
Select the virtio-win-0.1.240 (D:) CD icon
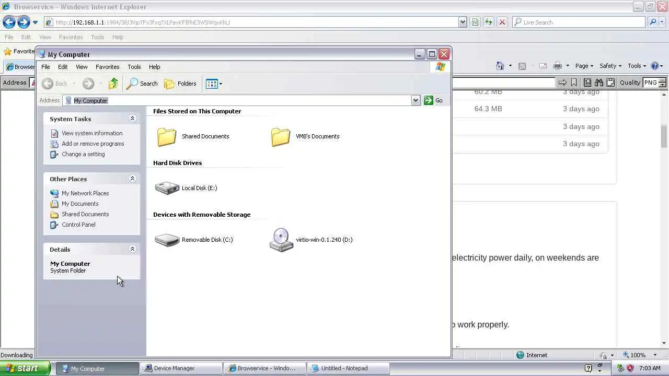tap(281, 240)
